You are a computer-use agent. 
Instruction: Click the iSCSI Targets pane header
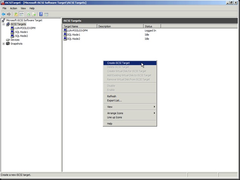click(150, 21)
